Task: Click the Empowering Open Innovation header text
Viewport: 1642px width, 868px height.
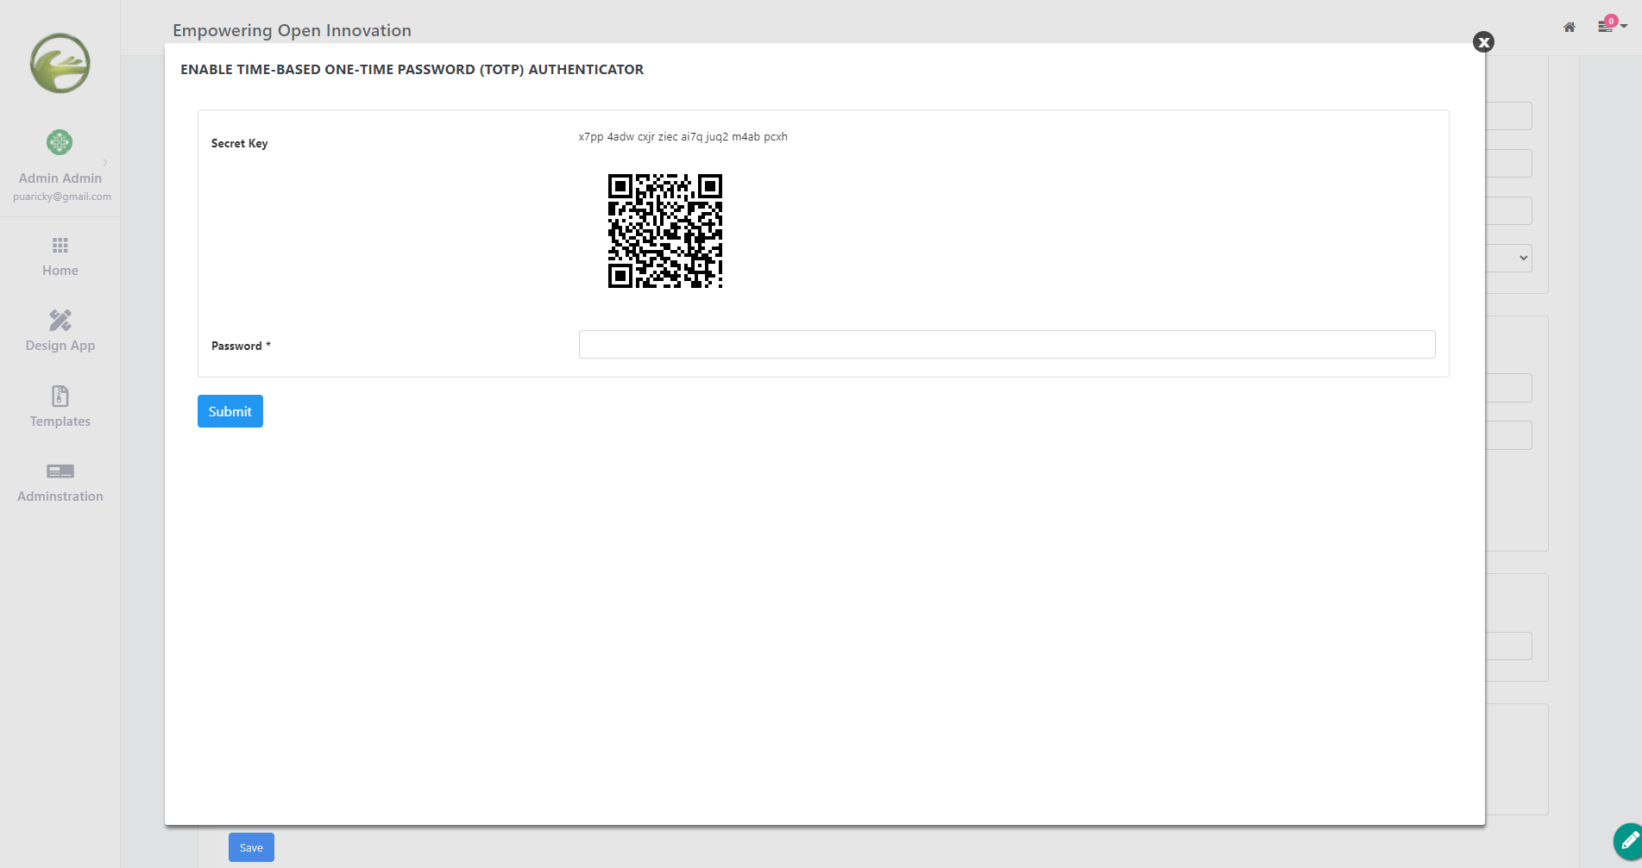Action: coord(292,30)
